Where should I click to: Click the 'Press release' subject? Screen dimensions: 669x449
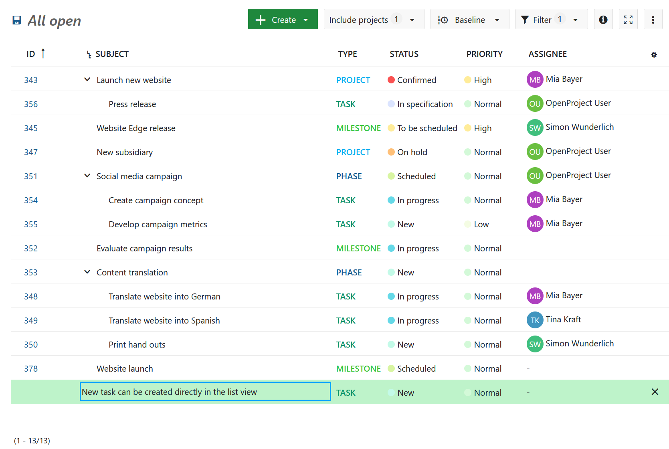pos(132,104)
